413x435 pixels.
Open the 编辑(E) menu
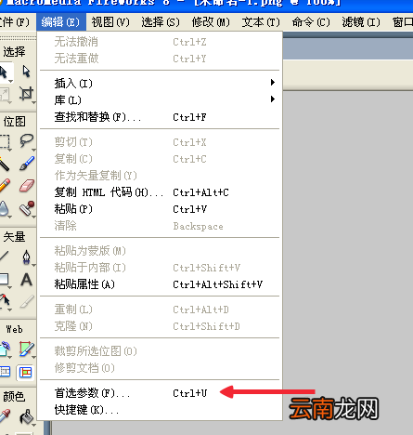pos(60,22)
